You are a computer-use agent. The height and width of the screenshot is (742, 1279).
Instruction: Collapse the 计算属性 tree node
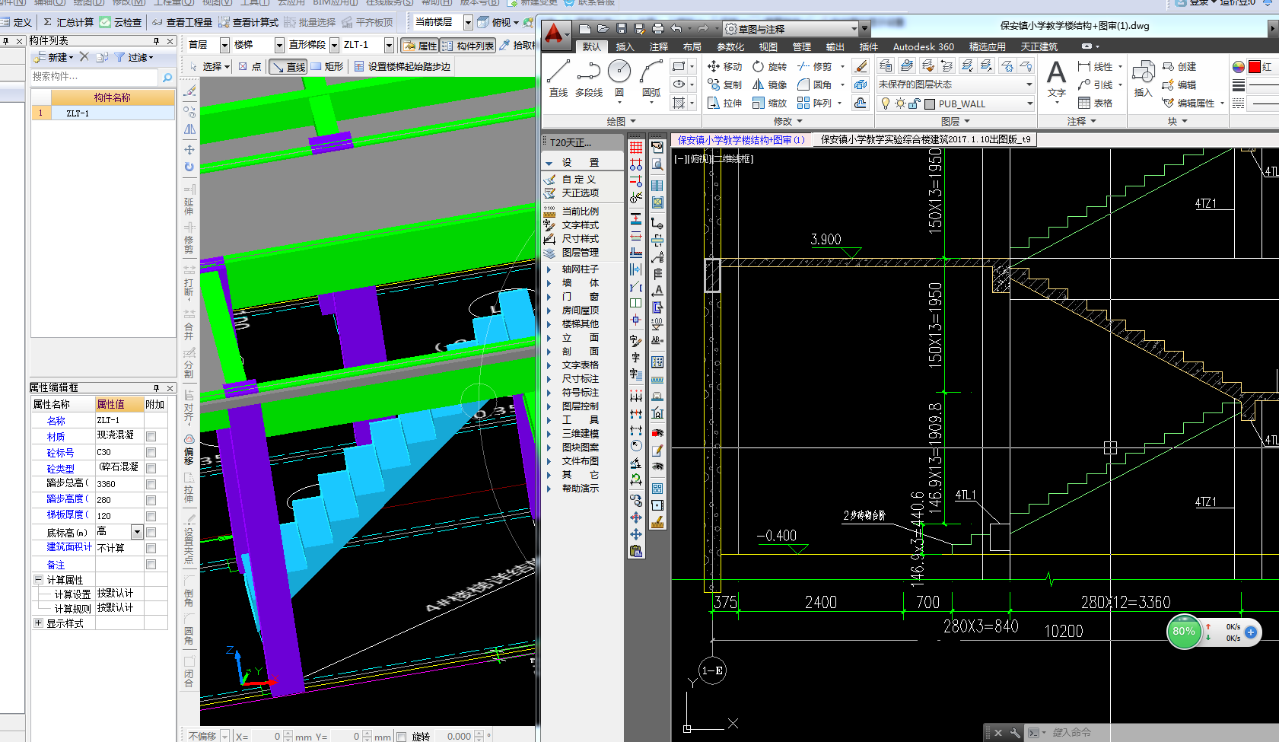pos(38,580)
